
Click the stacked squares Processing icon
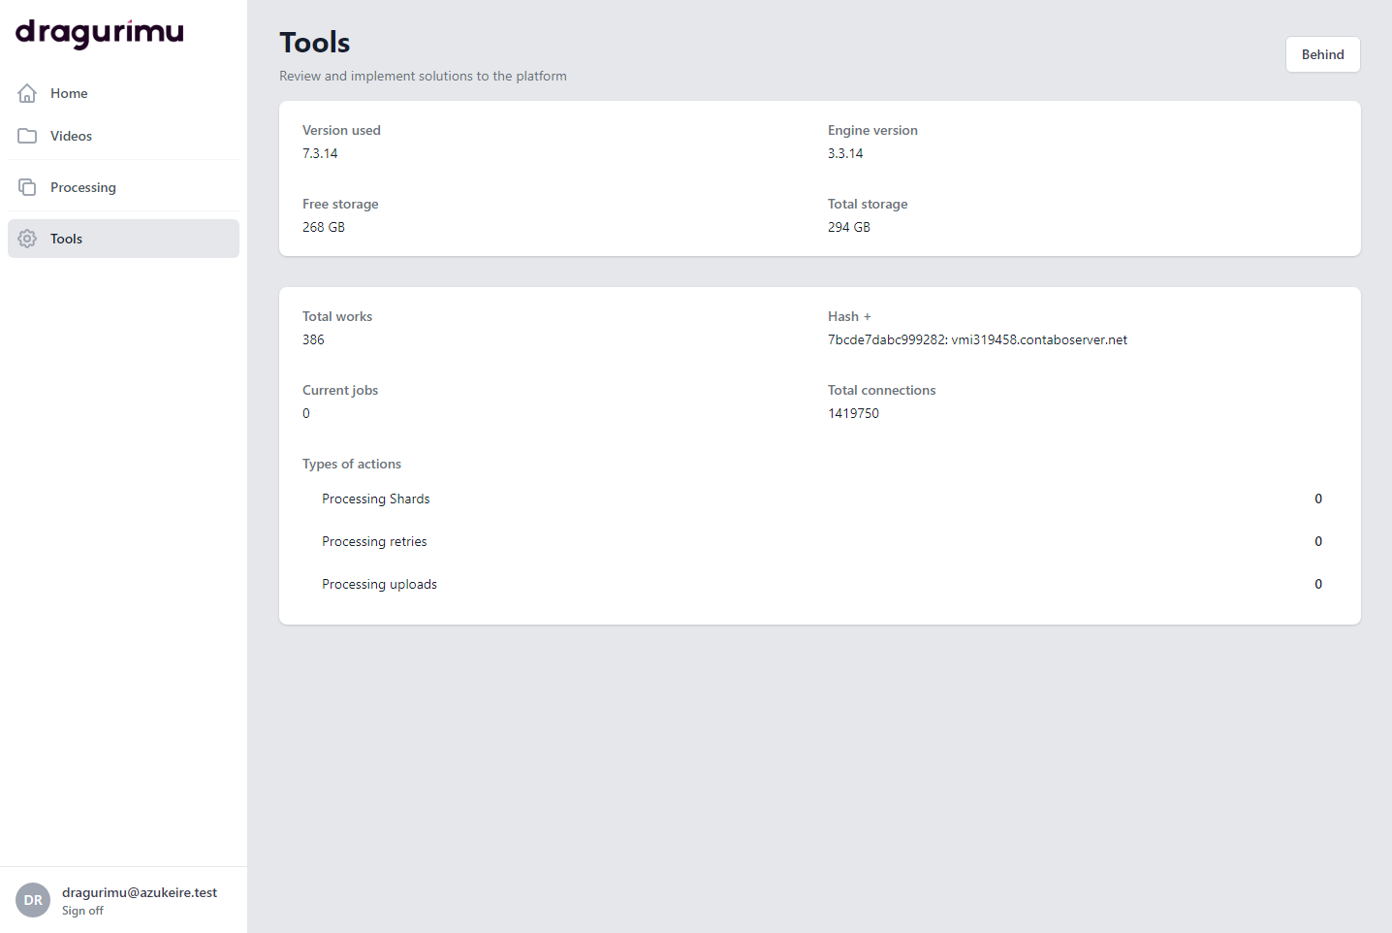point(27,187)
